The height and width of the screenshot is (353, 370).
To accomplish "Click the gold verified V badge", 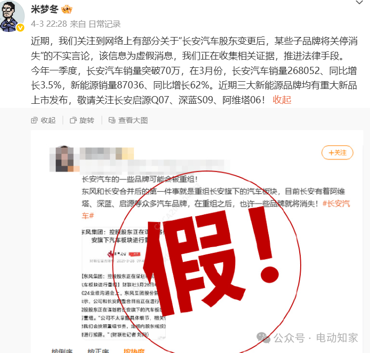I will point(21,28).
